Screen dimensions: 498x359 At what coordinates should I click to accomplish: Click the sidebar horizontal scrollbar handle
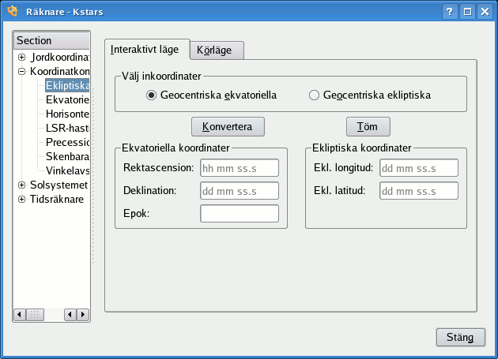click(36, 315)
